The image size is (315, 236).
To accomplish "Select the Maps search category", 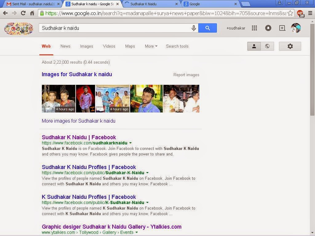I will (x=130, y=46).
